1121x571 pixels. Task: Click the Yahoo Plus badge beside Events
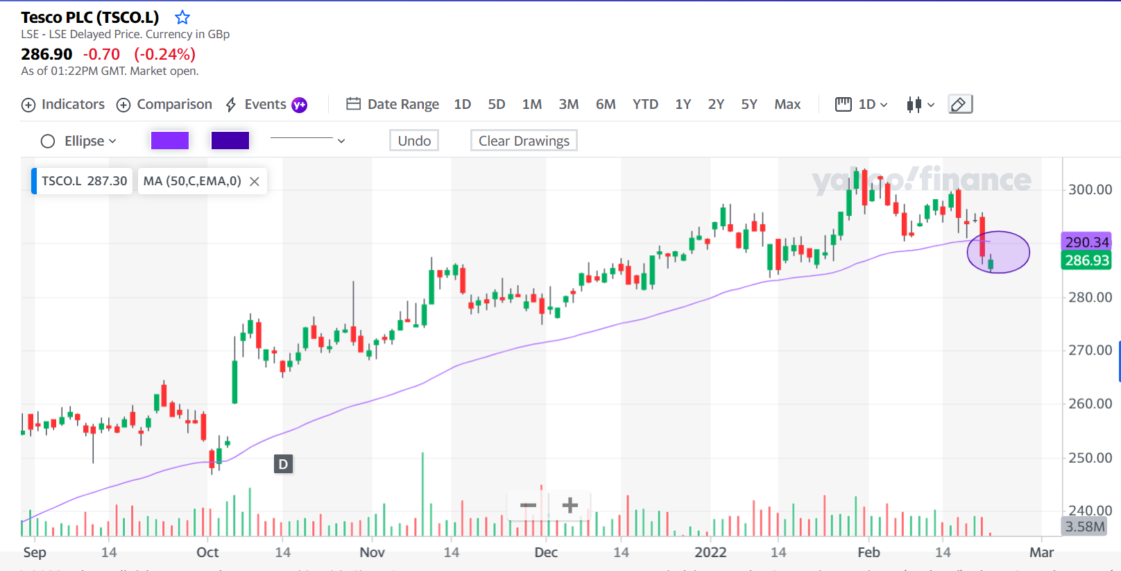coord(299,105)
